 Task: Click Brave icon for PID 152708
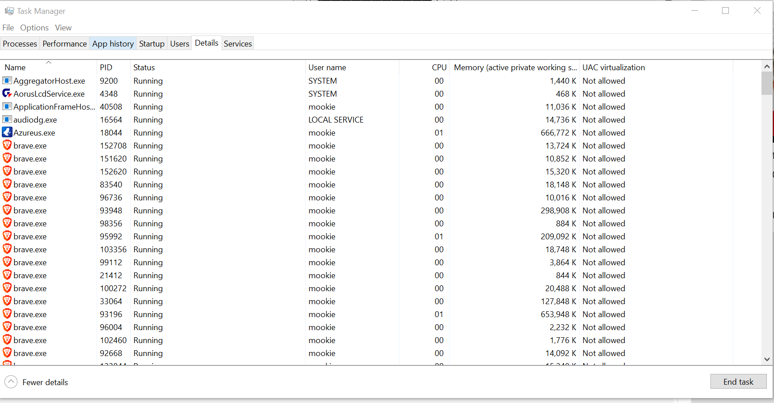7,145
